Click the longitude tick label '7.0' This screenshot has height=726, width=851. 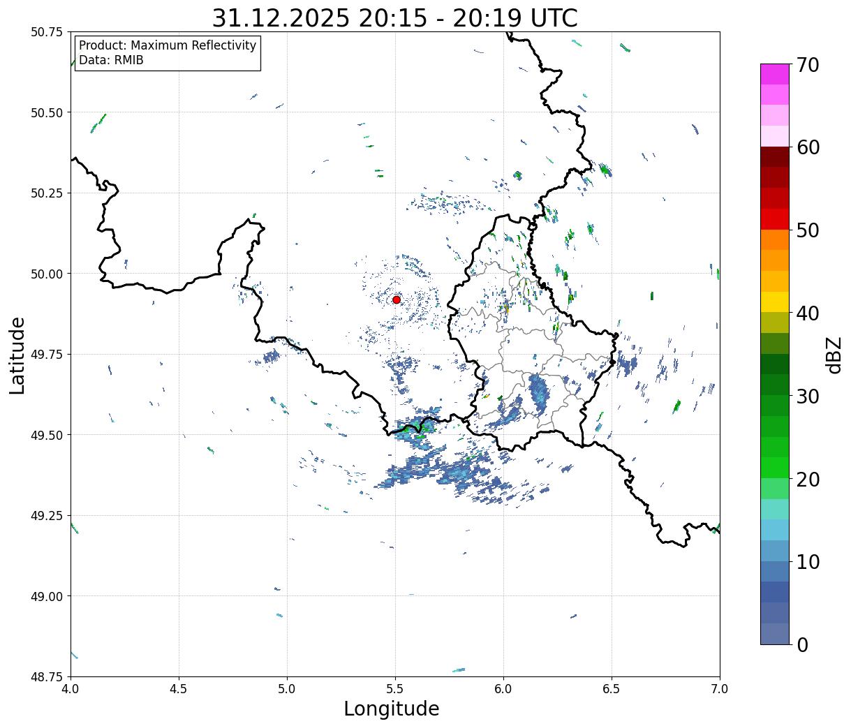click(x=720, y=688)
